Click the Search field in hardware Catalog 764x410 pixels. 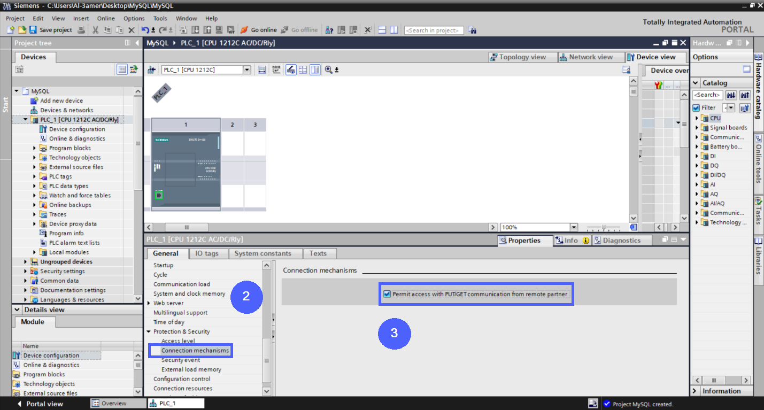click(707, 95)
